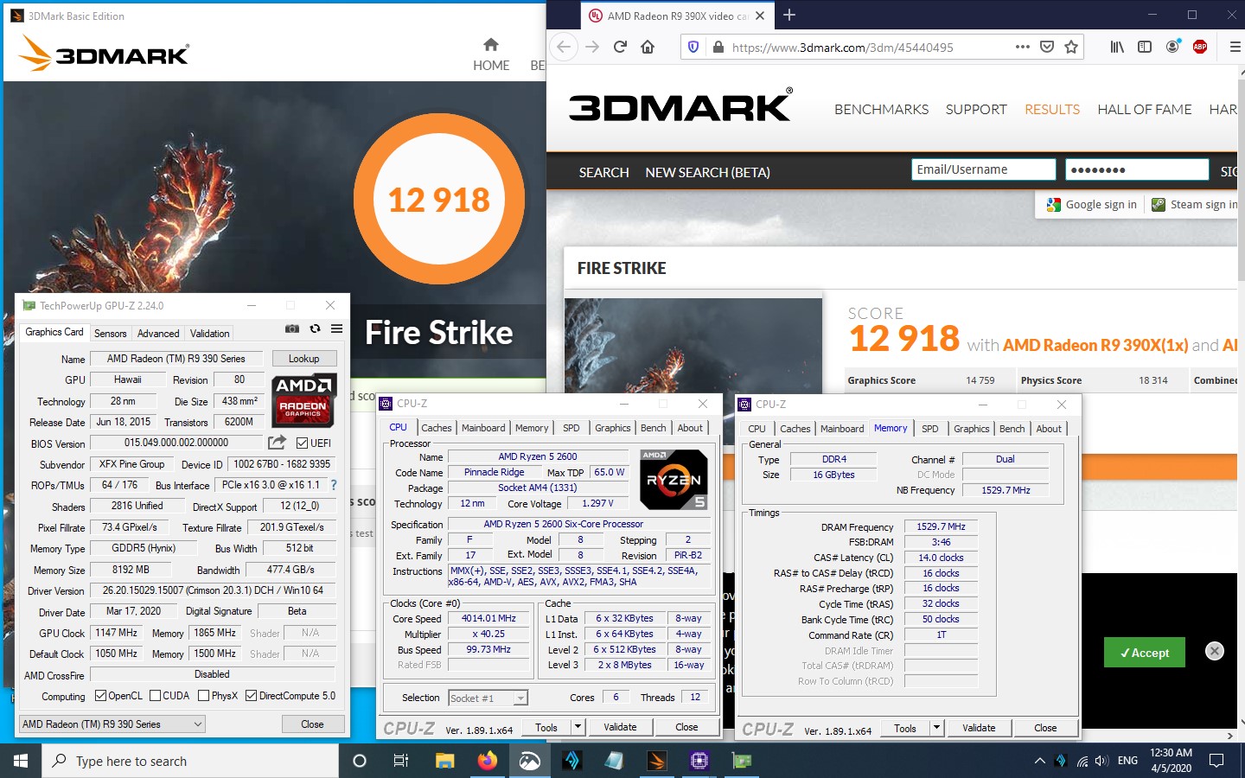Screen dimensions: 1245x778
Task: Click the Email/Username input field
Action: coord(984,169)
